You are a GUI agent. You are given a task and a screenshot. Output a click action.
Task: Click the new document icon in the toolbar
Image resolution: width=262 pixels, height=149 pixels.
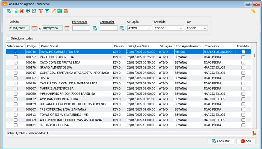click(x=15, y=11)
